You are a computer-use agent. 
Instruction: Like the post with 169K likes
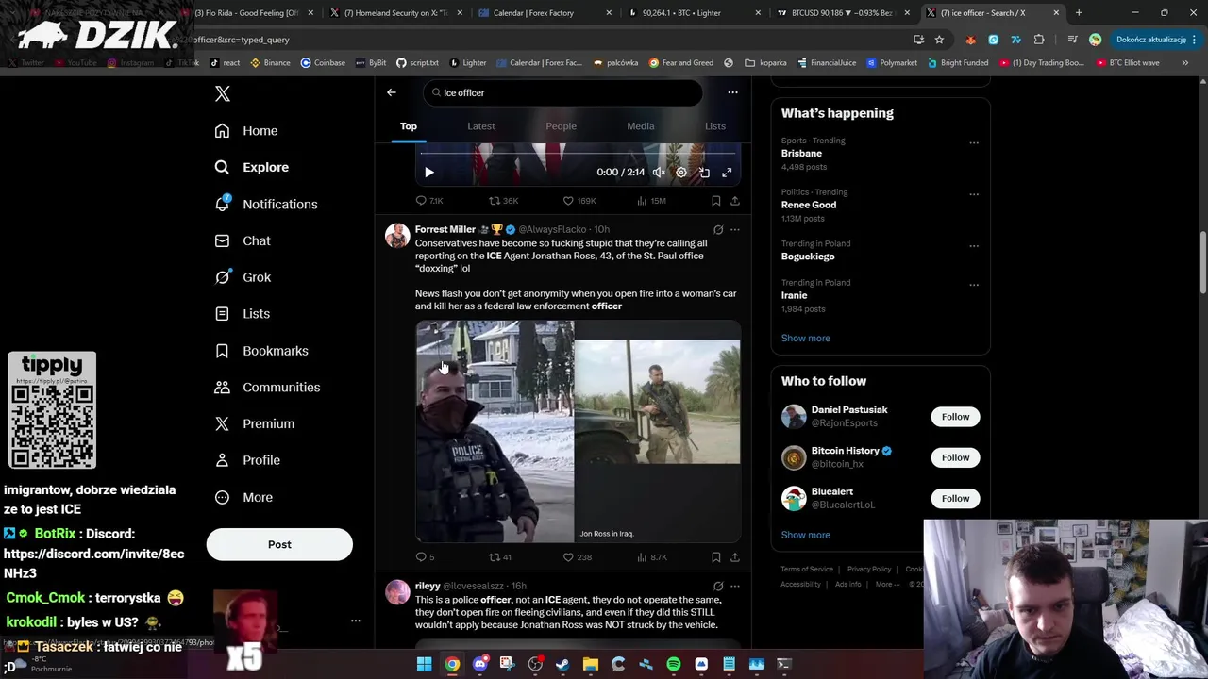(x=579, y=201)
